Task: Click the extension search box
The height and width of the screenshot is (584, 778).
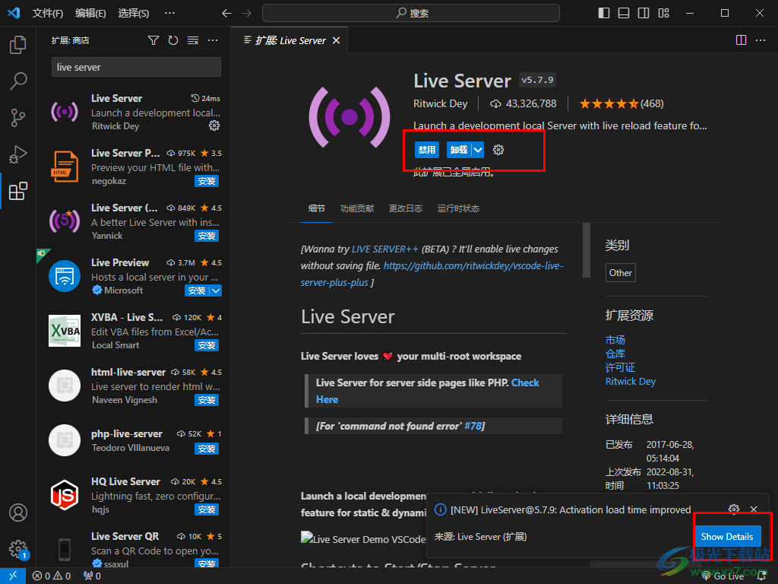Action: click(x=136, y=67)
